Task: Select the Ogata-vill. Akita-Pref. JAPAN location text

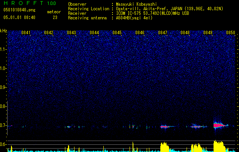Action: coord(169,9)
